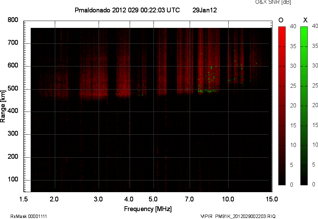Click the green X SNR color bar

(x=304, y=106)
